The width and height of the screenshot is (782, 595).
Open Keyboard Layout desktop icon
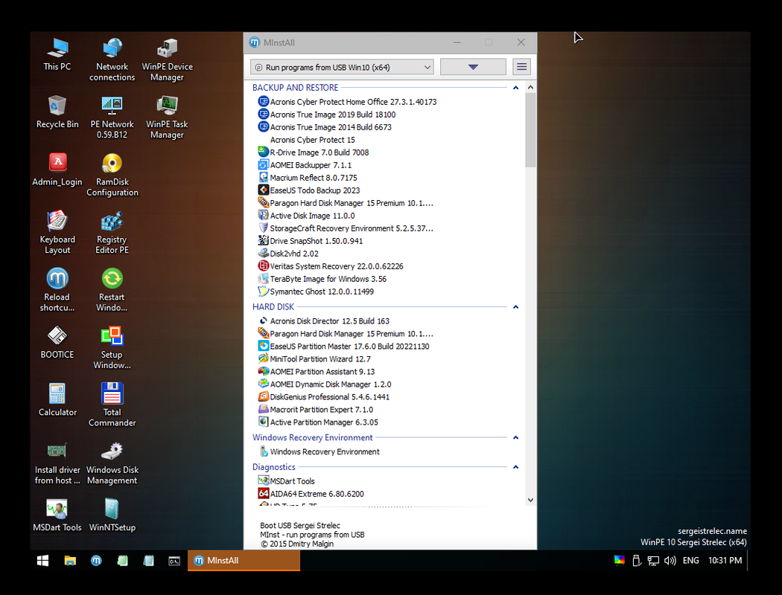(57, 233)
